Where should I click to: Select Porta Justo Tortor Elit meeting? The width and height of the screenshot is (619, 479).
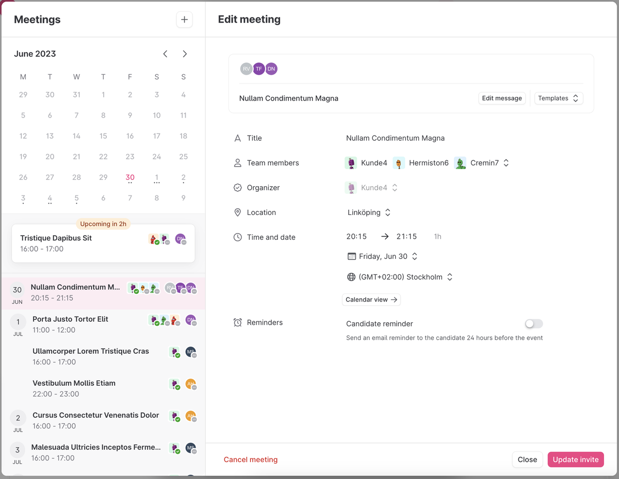point(70,319)
